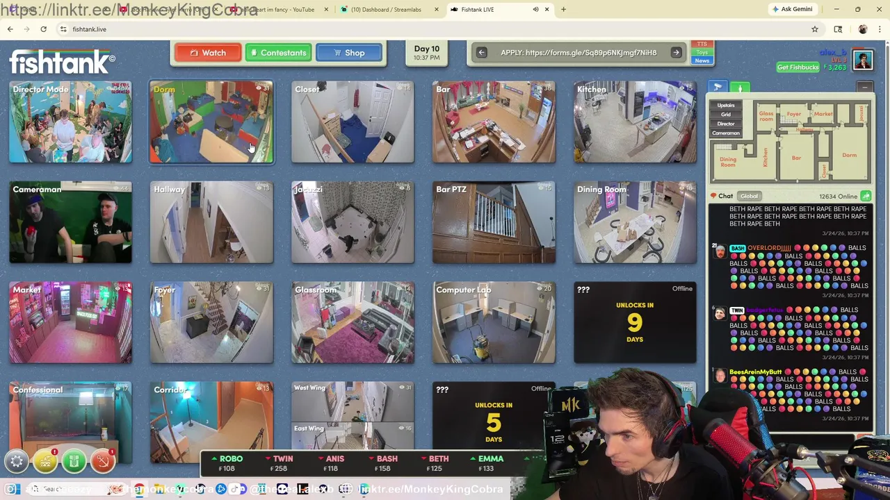The height and width of the screenshot is (500, 890).
Task: Open a new browser tab
Action: (x=563, y=10)
